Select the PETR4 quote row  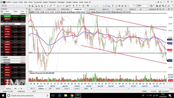[x=13, y=34]
